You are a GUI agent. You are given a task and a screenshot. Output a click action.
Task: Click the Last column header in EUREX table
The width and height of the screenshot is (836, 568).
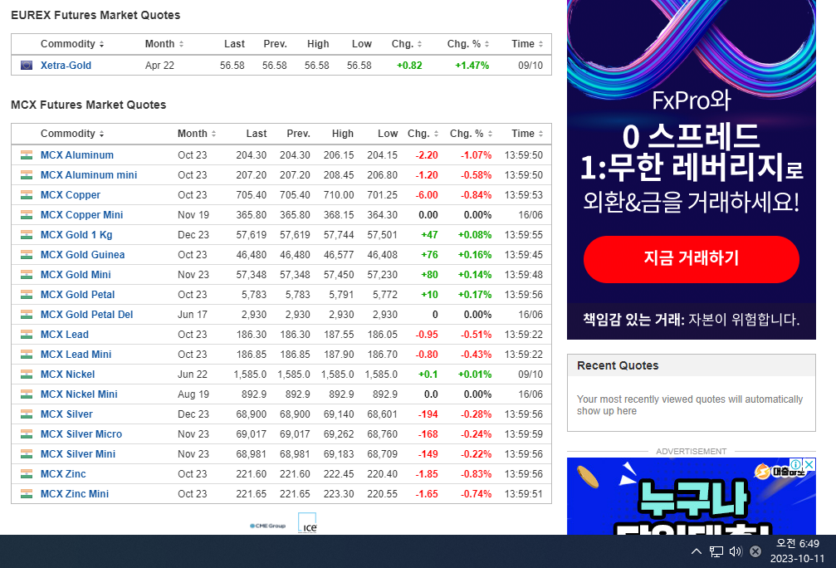tap(234, 44)
